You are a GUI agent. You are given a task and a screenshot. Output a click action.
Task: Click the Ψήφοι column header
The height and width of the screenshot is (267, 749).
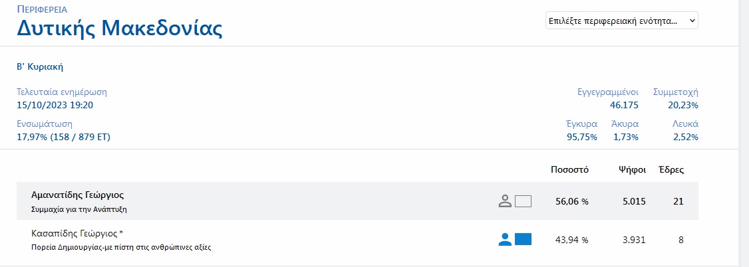pyautogui.click(x=631, y=169)
